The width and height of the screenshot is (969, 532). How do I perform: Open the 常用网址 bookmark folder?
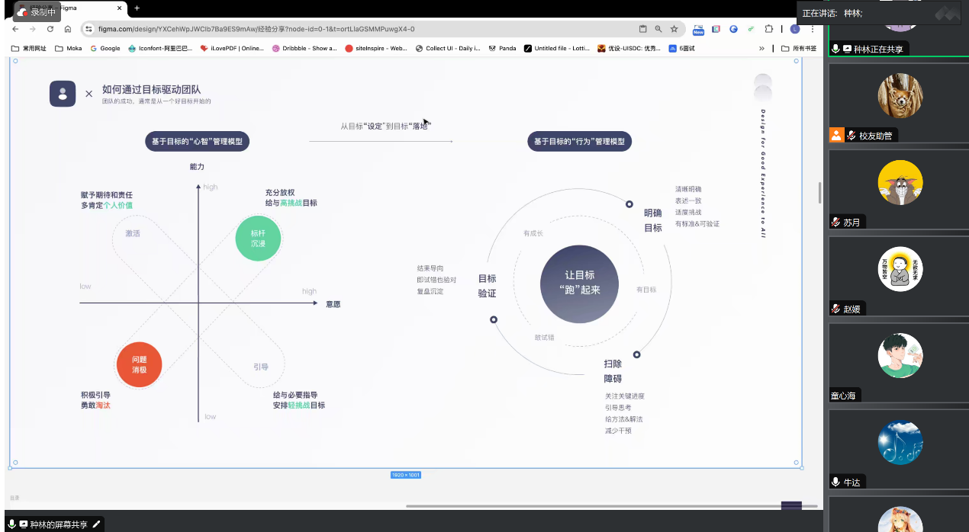coord(29,48)
